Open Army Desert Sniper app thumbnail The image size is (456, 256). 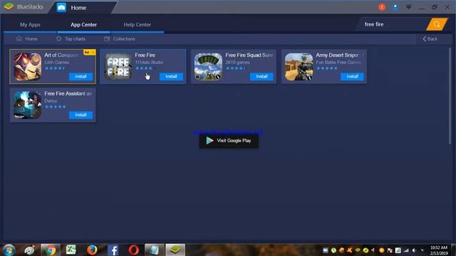click(299, 66)
